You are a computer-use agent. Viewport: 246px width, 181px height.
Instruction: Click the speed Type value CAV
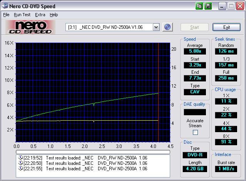pos(195,92)
